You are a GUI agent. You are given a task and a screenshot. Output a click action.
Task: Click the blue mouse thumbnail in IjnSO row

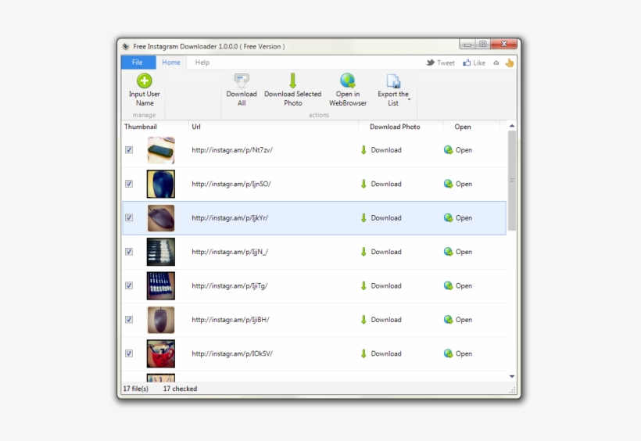(161, 184)
